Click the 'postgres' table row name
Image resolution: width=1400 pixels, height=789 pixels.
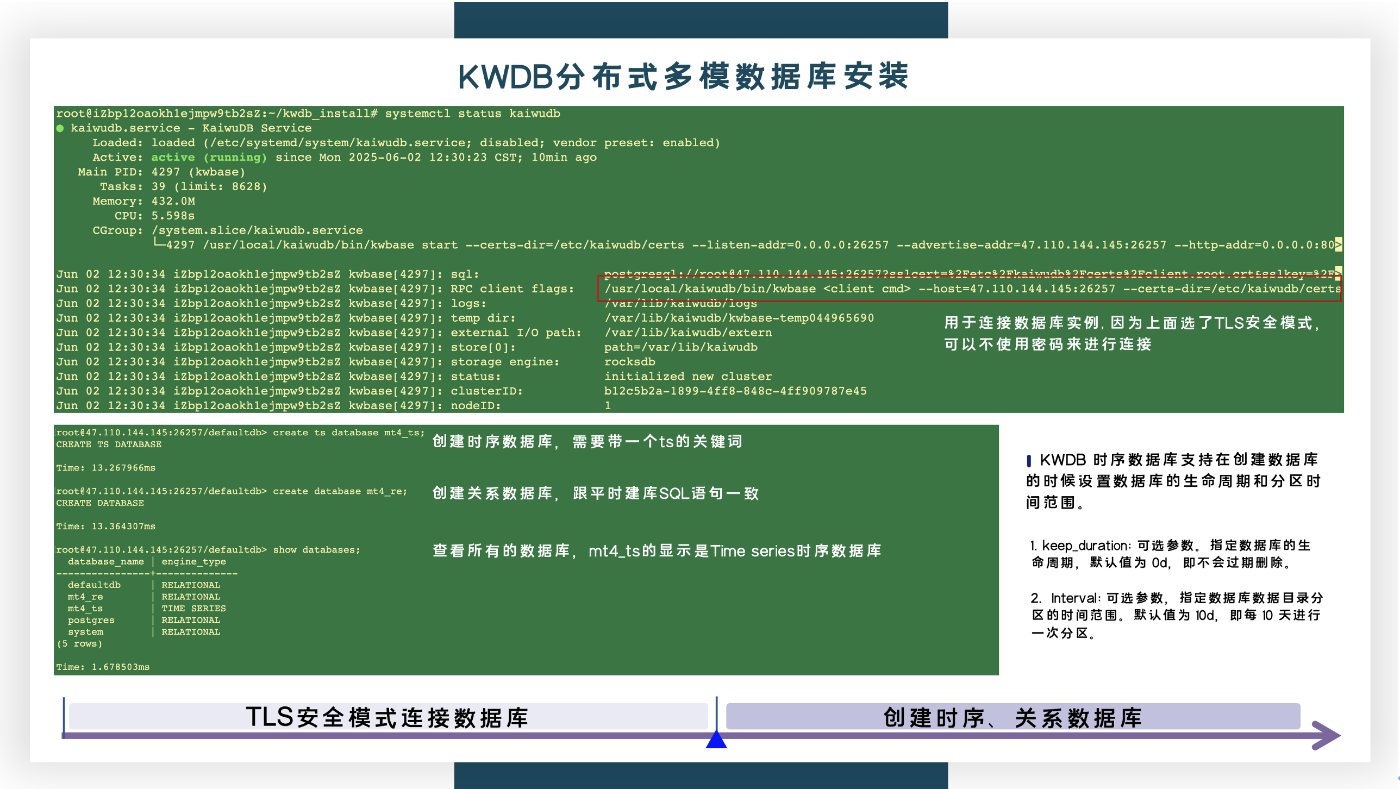(x=91, y=621)
